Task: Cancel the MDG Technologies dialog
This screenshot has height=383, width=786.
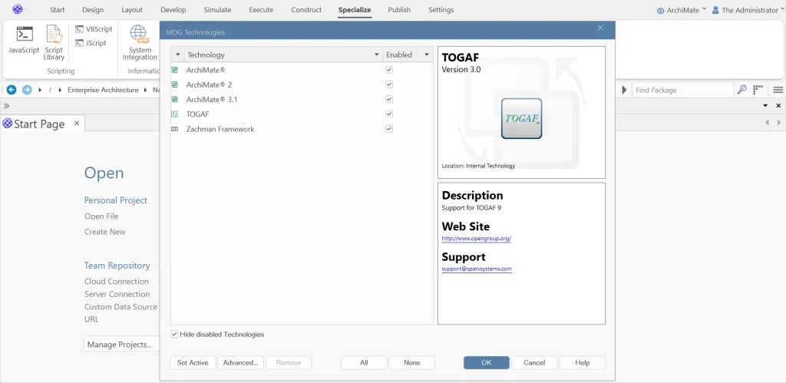Action: point(534,362)
